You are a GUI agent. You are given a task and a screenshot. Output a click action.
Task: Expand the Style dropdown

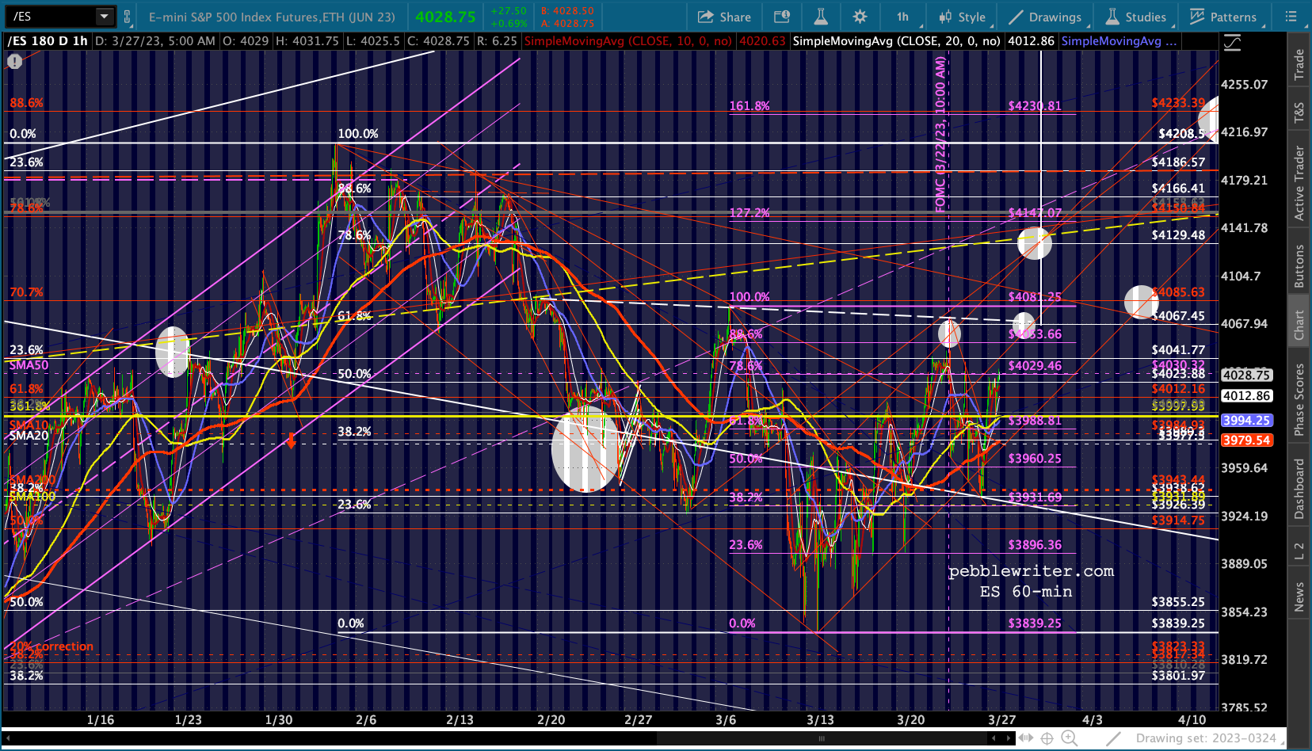pos(963,17)
